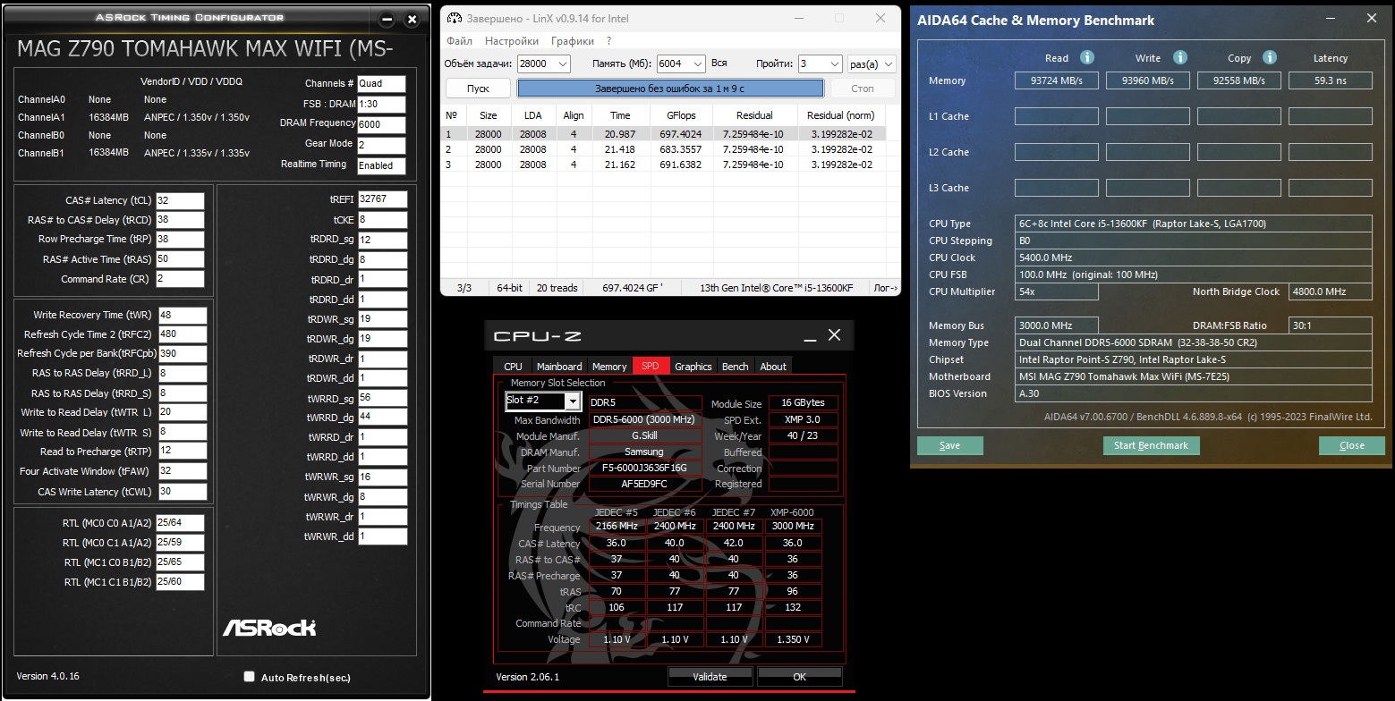Click the Memory Read 93724 MB/s value
Image resolution: width=1395 pixels, height=701 pixels.
tap(1057, 80)
